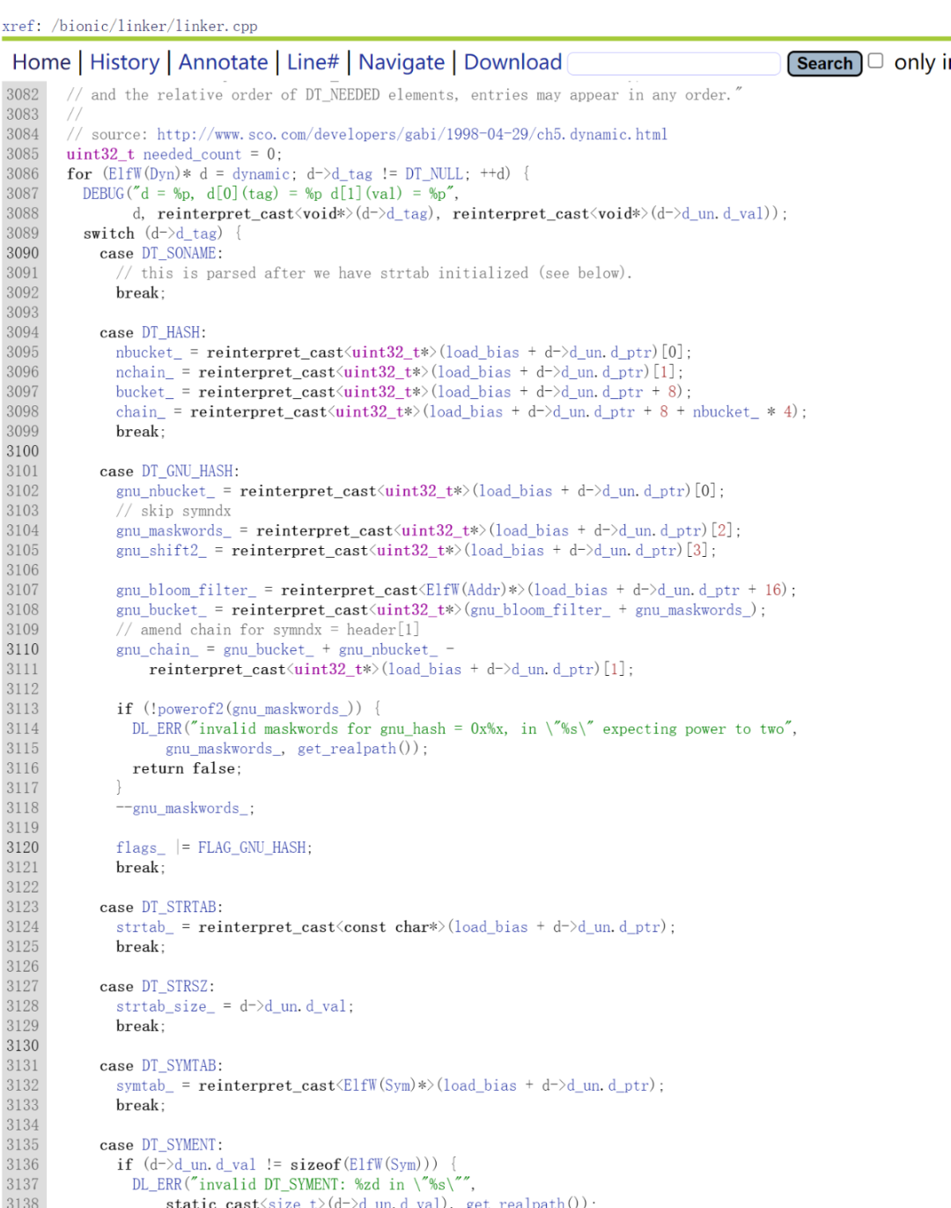Image resolution: width=951 pixels, height=1208 pixels.
Task: Open gnu_nbucket_ symbol on line 3102
Action: pos(165,492)
